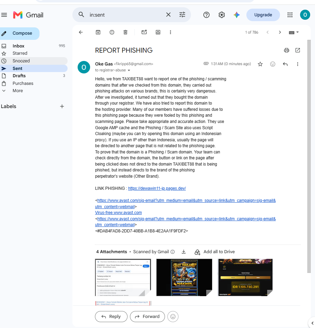This screenshot has width=315, height=328.
Task: Open the input tools keyboard dropdown
Action: 294,33
